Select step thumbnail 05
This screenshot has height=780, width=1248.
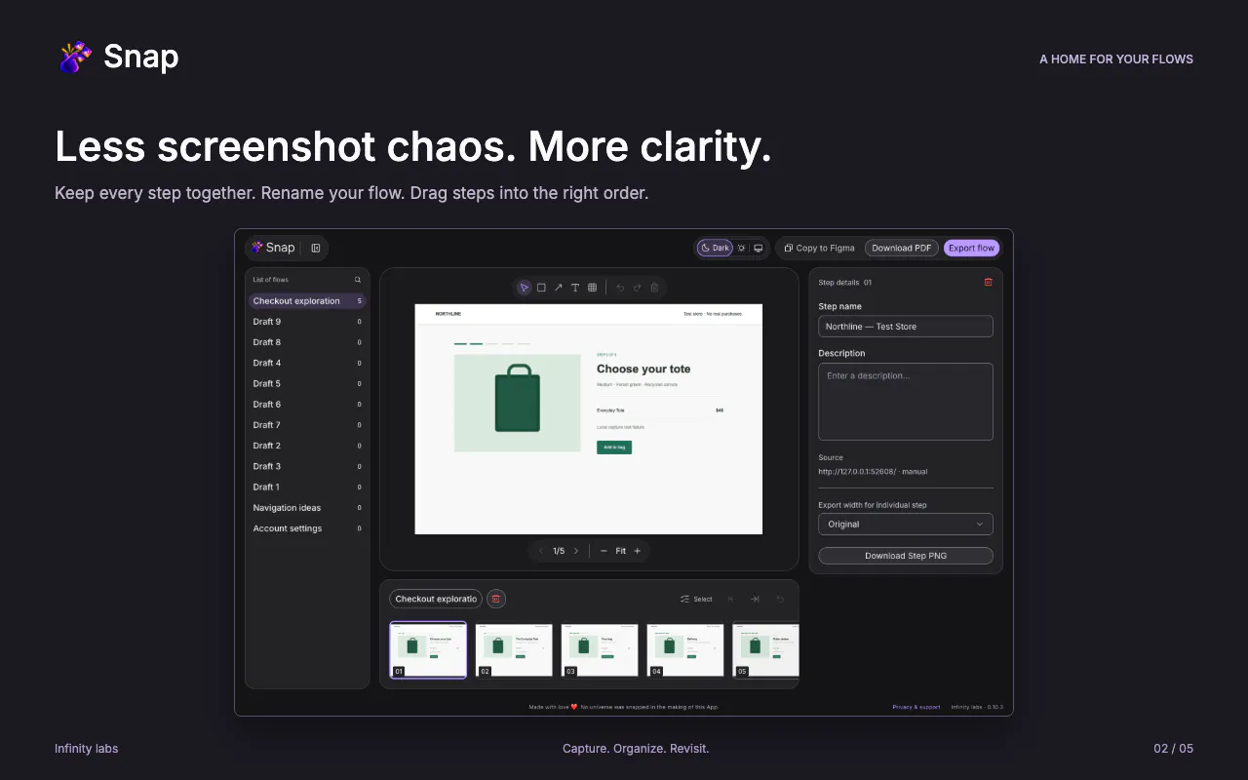[x=765, y=650]
